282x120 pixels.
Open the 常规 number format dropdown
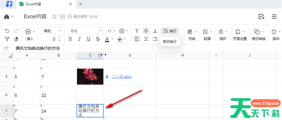51,31
